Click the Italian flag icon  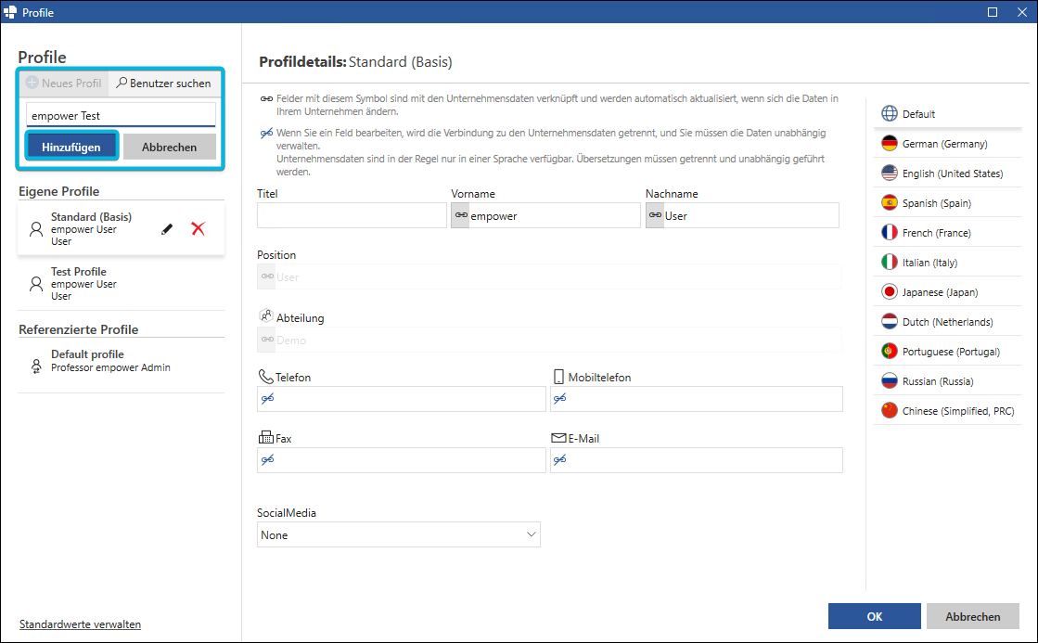[890, 263]
